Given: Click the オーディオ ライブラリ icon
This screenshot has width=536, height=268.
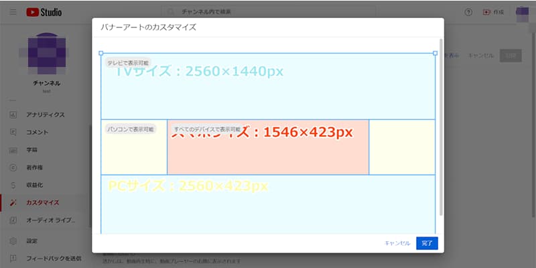Looking at the screenshot, I should (13, 220).
